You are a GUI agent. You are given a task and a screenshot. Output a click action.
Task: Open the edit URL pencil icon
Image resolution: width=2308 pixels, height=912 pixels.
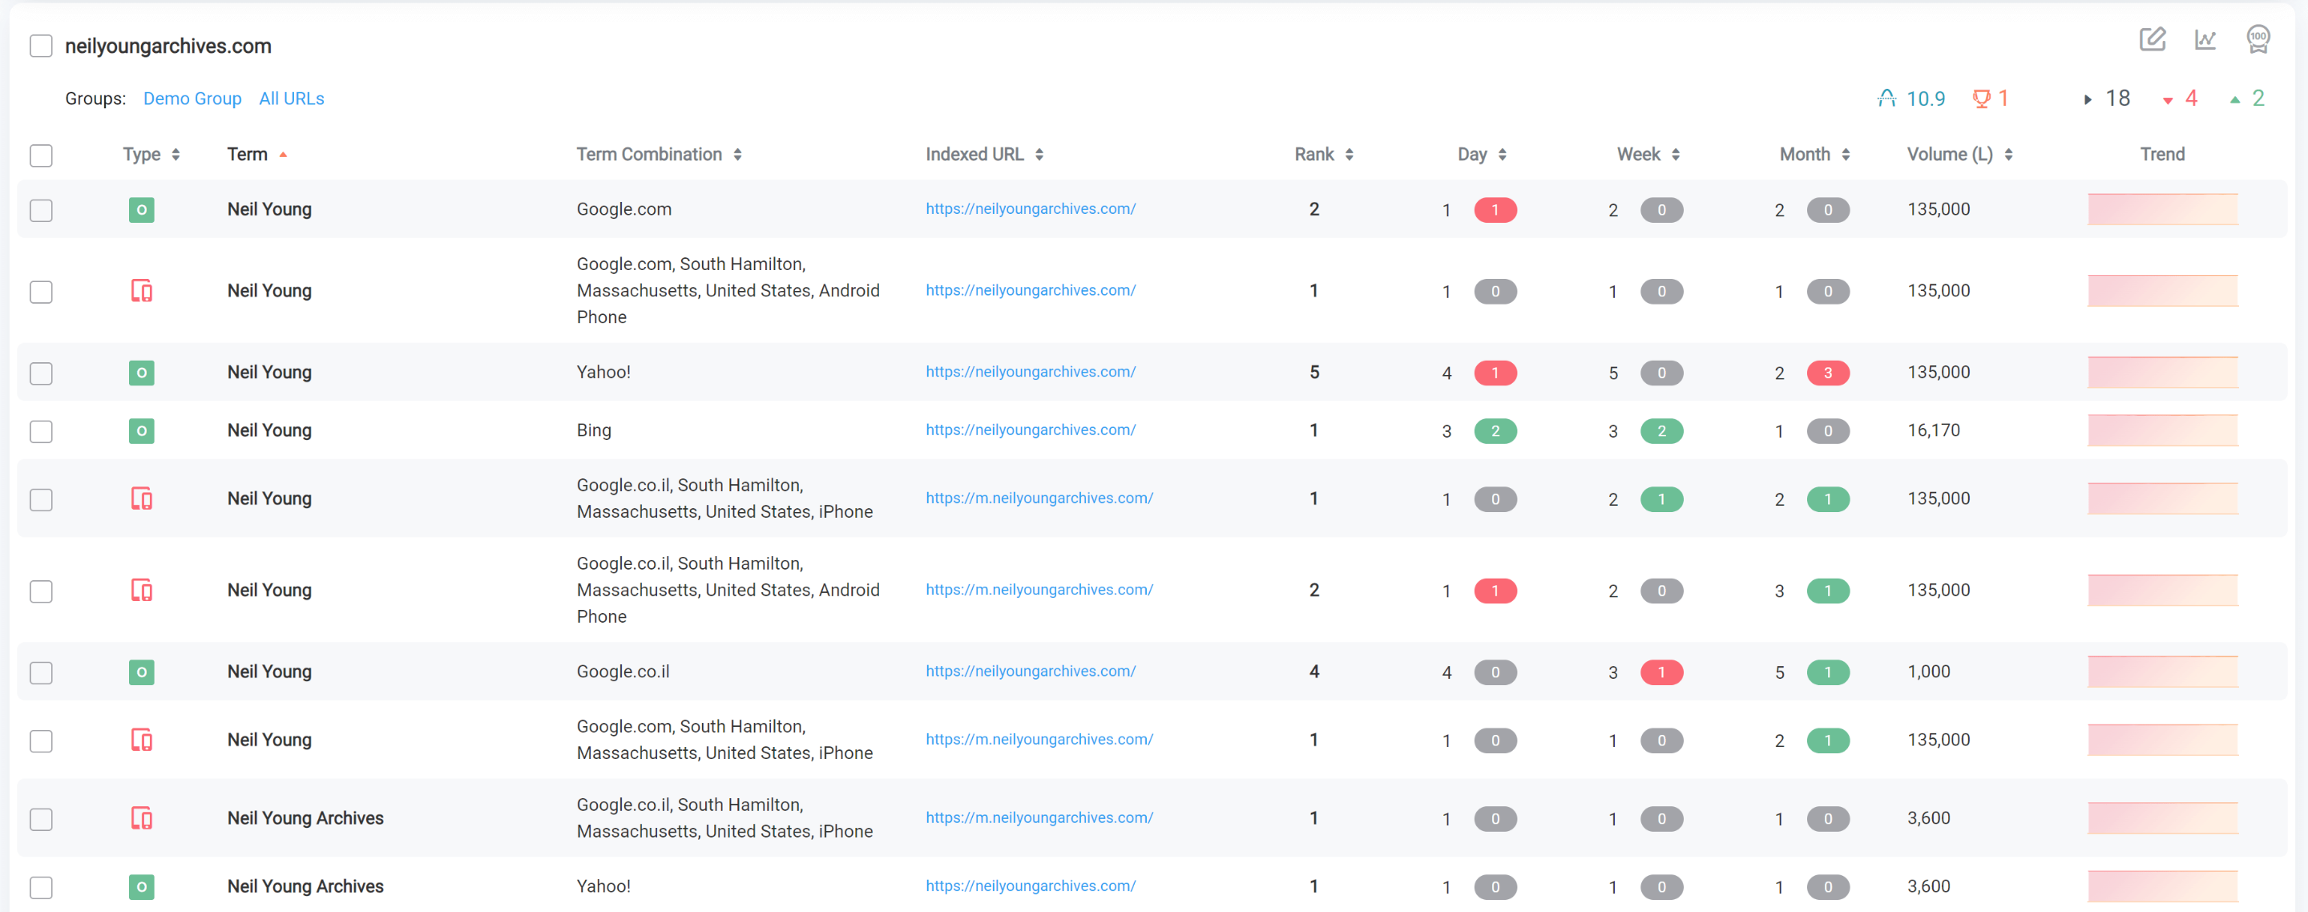(2152, 39)
